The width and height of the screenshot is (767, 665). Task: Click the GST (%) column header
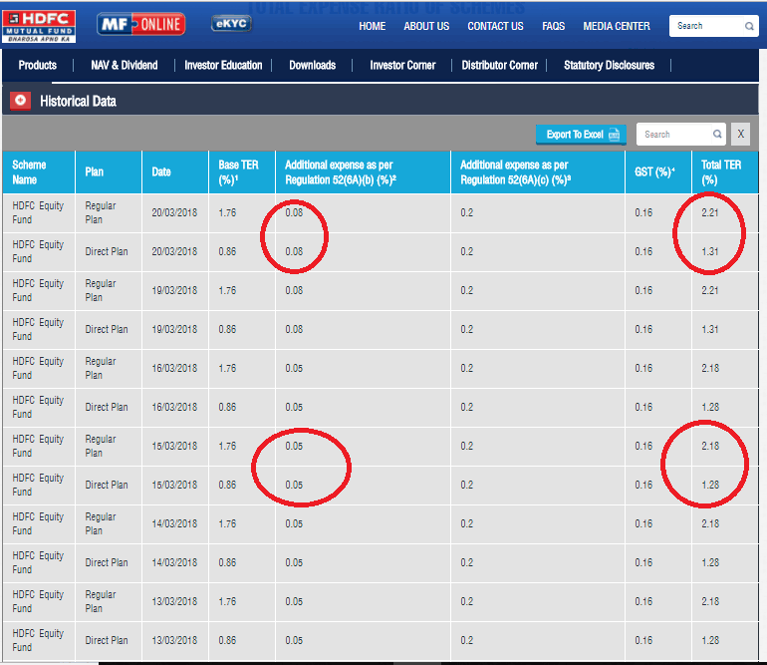658,171
